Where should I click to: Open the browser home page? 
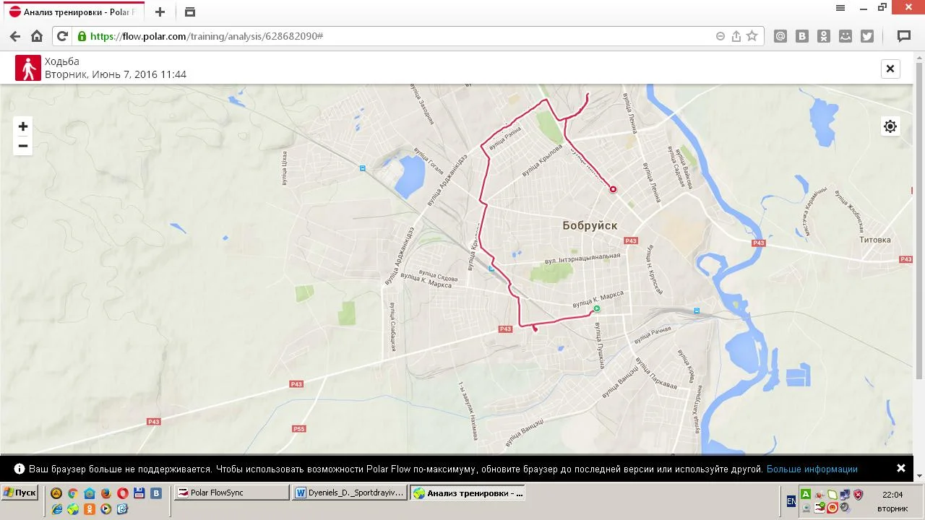pos(37,36)
